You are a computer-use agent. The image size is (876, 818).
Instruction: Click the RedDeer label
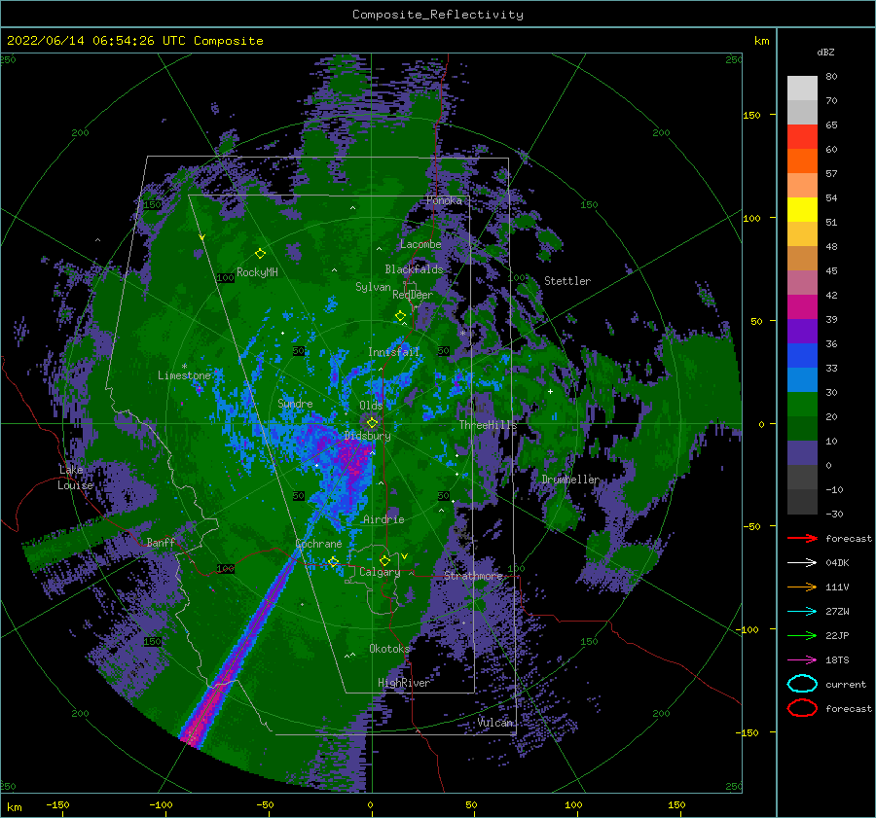tap(413, 295)
